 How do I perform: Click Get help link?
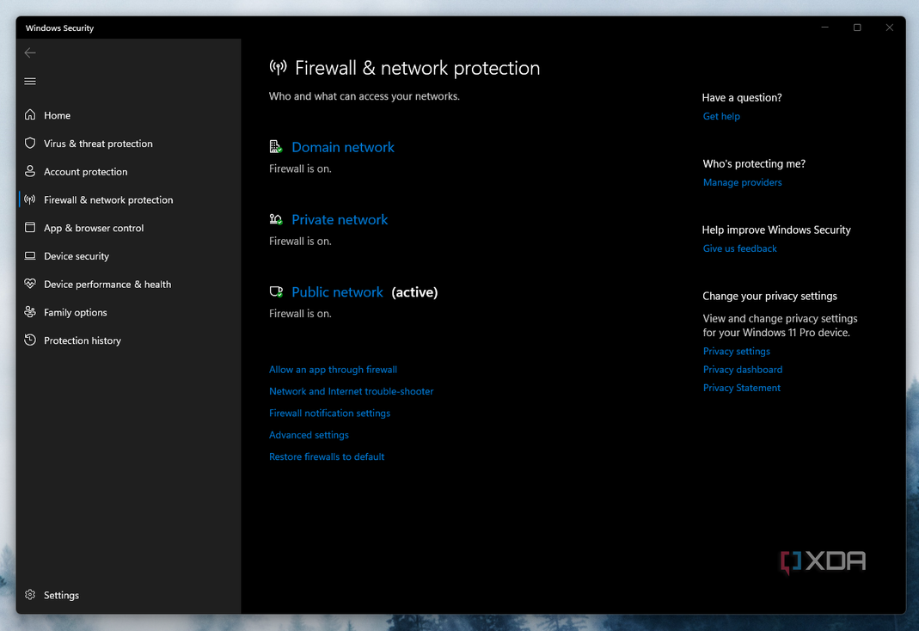coord(721,116)
